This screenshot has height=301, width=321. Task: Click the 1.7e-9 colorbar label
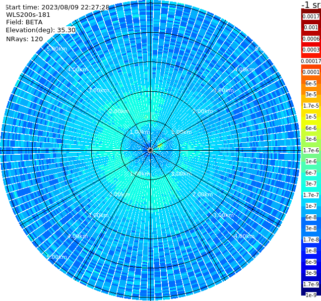click(x=311, y=284)
